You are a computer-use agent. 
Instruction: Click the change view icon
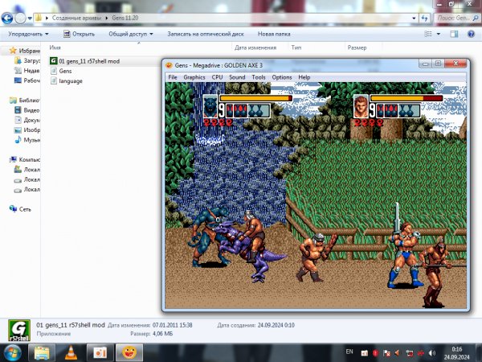(428, 34)
